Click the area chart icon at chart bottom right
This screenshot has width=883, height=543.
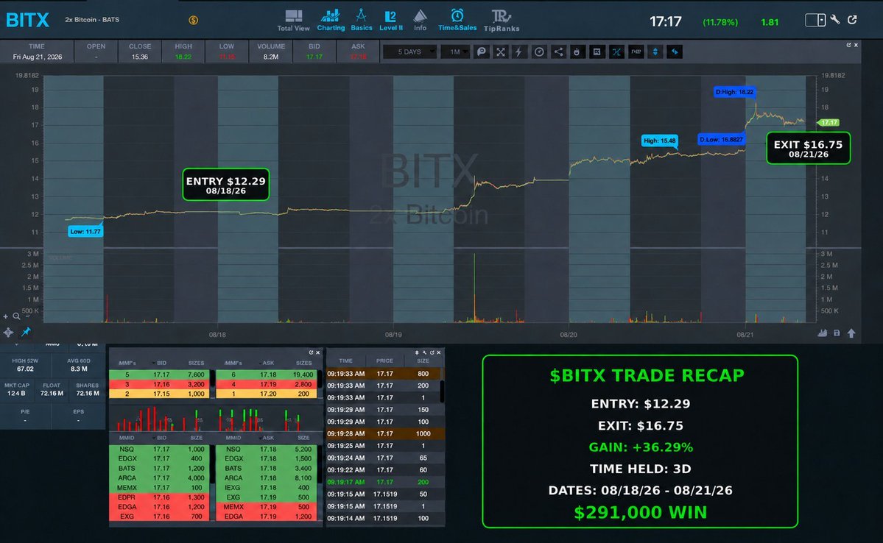click(x=822, y=333)
